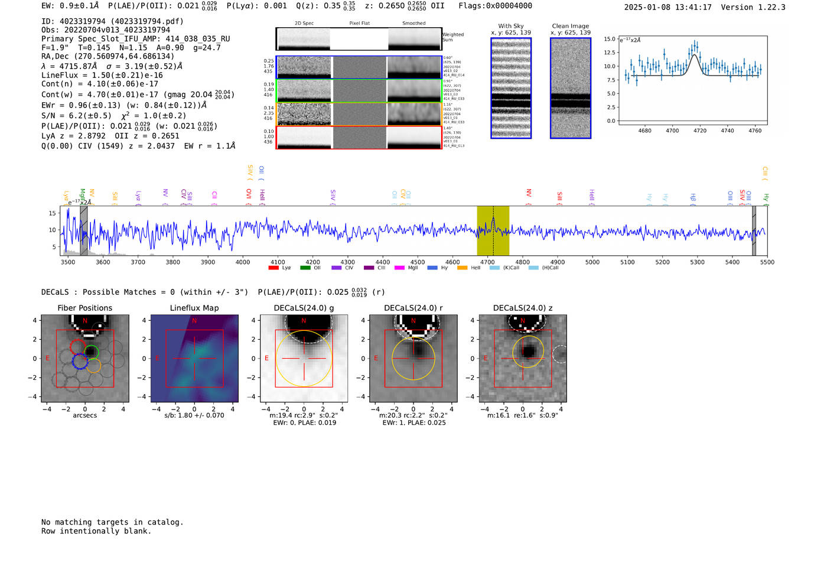Open the DECaLS z-band cutout
Screen dimensions: 827x563
(x=523, y=359)
